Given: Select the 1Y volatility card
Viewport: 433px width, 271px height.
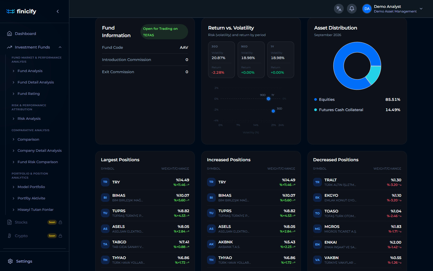Looking at the screenshot, I should click(281, 60).
